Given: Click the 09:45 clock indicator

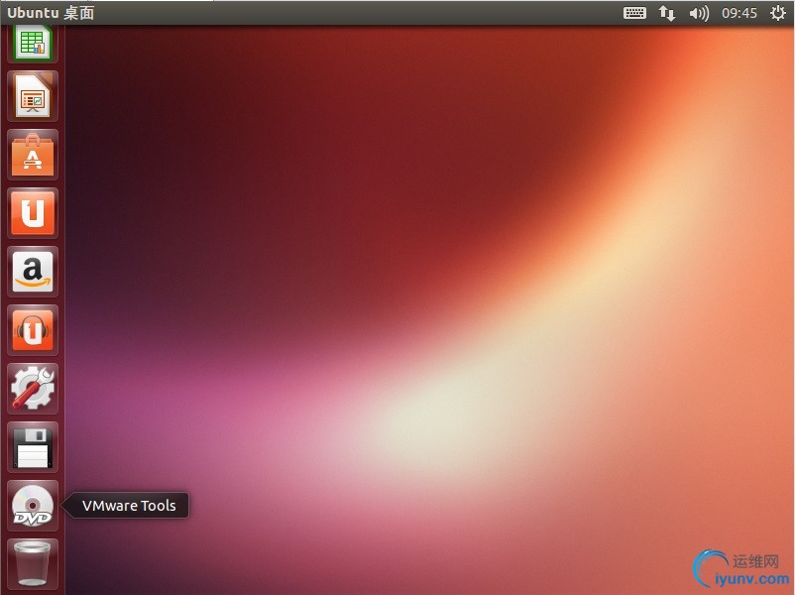Looking at the screenshot, I should [739, 13].
